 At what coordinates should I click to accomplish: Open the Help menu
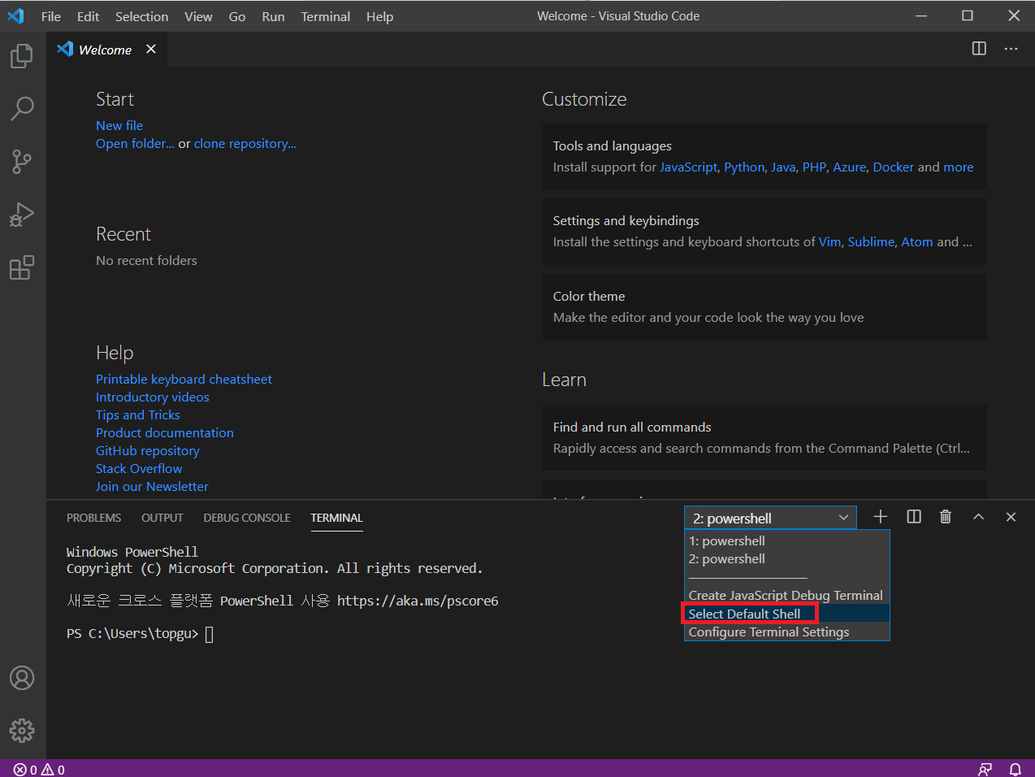pos(379,16)
